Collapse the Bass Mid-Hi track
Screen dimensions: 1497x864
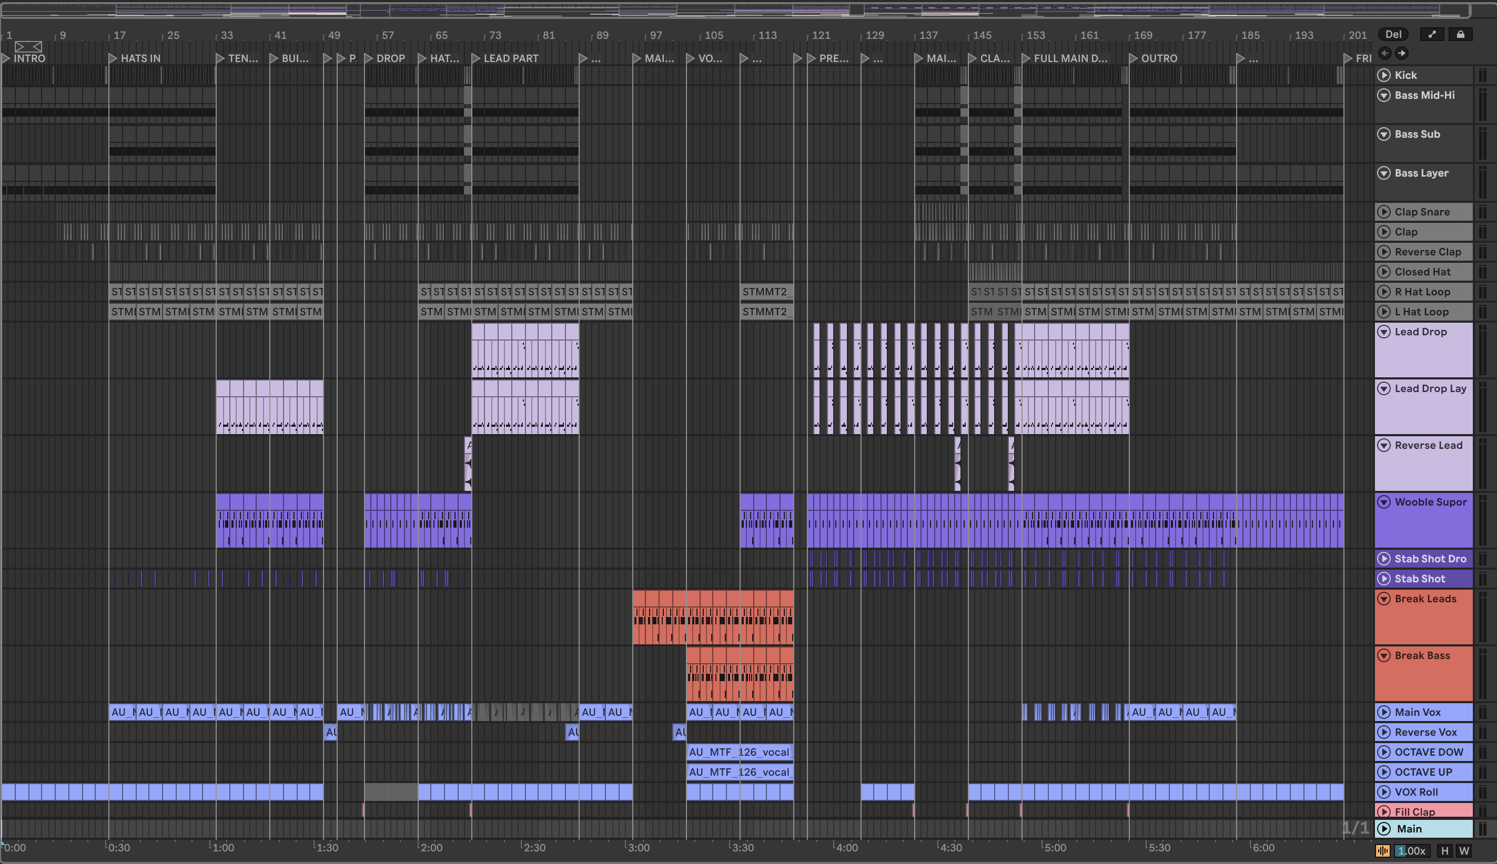(x=1383, y=96)
